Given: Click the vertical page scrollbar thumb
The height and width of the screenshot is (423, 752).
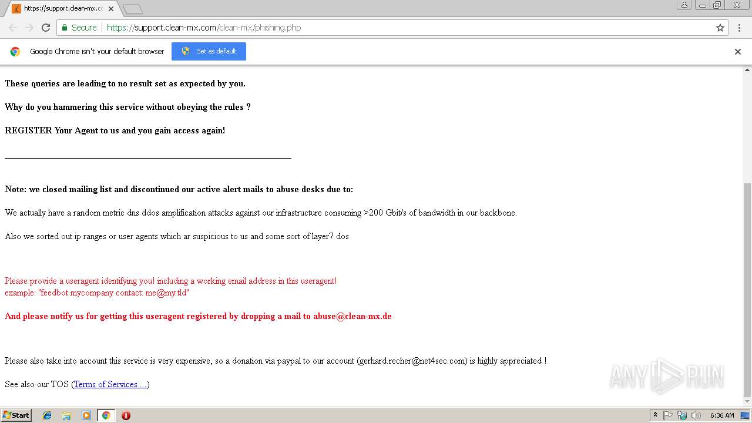Looking at the screenshot, I should (x=747, y=290).
